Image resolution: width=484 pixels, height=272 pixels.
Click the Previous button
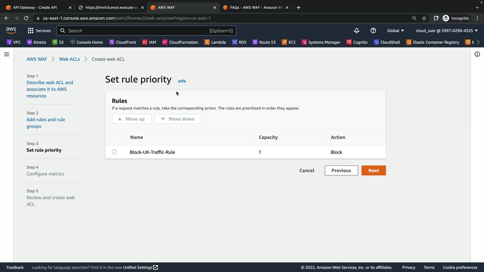point(341,171)
